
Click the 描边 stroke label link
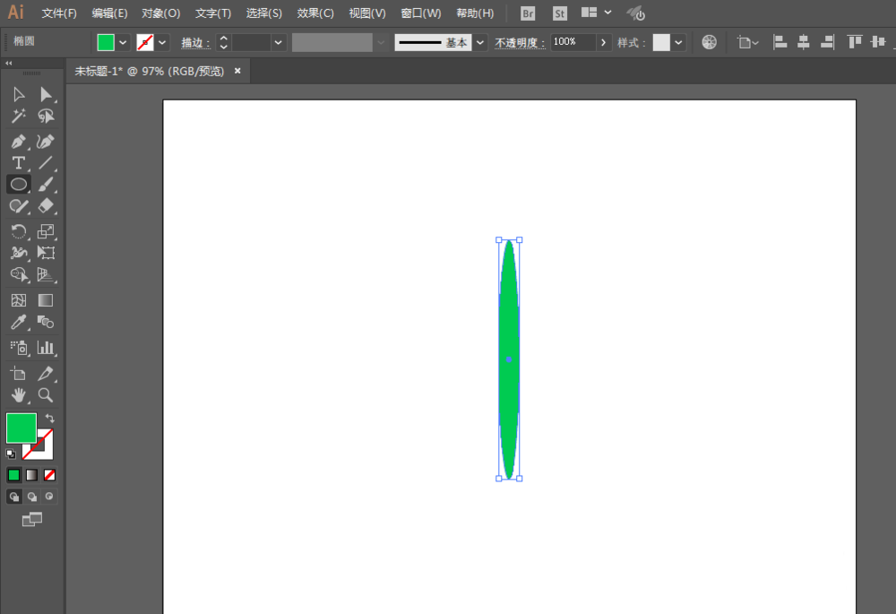click(x=195, y=42)
